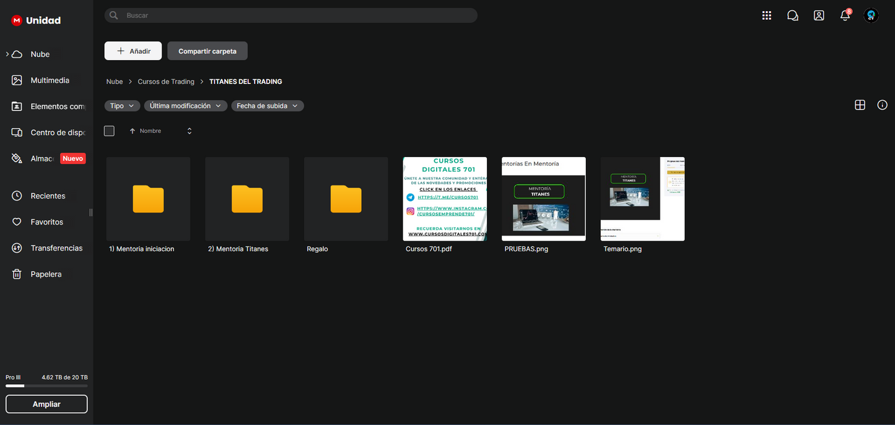Open the contacts icon in top bar
895x425 pixels.
coord(819,15)
